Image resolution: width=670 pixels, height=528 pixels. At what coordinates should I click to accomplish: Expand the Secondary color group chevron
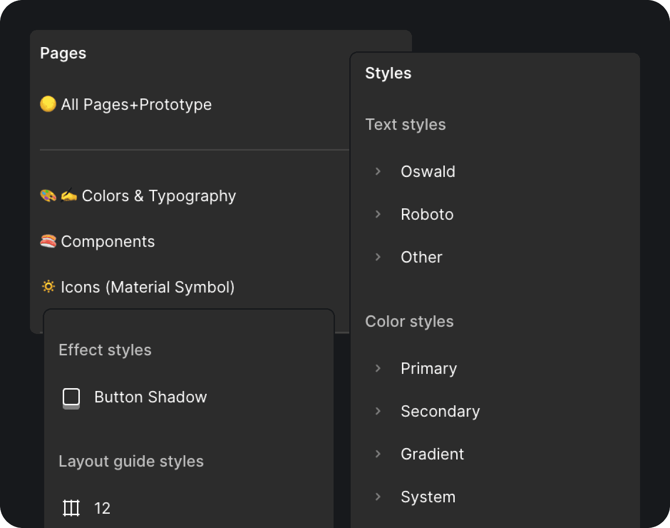(378, 411)
